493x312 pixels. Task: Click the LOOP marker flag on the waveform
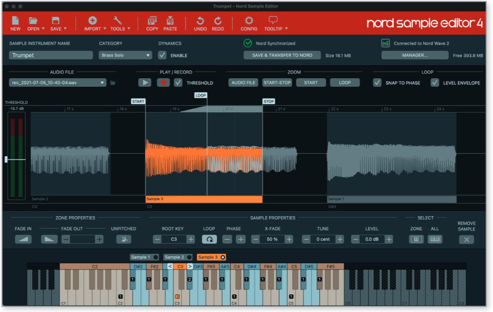point(201,95)
